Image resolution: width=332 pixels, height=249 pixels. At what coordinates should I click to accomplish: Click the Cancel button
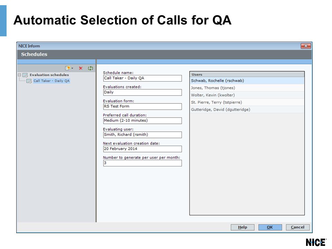[297, 227]
